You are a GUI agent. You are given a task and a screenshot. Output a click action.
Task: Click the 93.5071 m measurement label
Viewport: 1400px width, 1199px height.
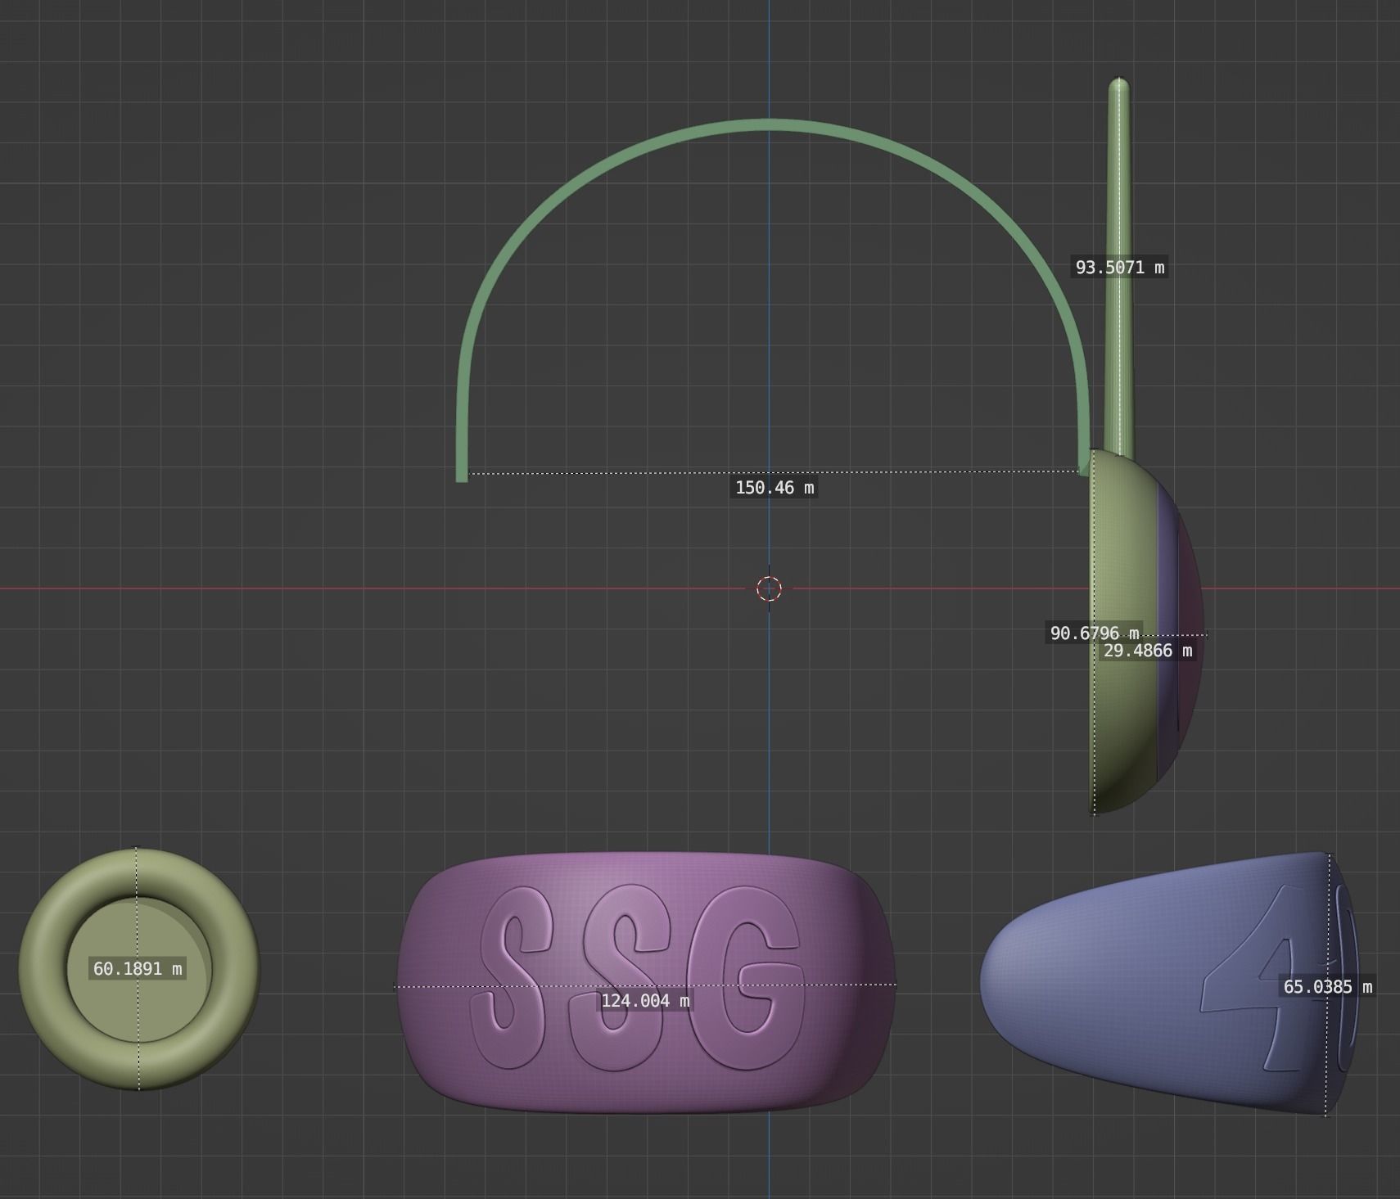1119,267
